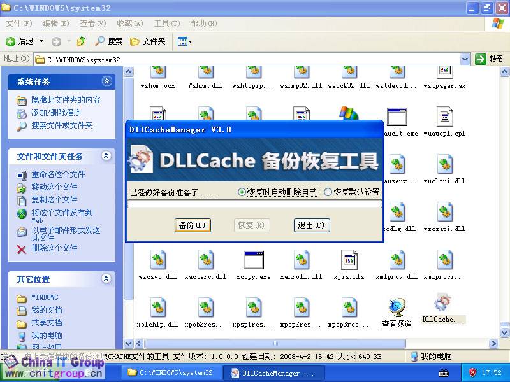Click the 退出(C) button
The image size is (510, 382).
312,225
